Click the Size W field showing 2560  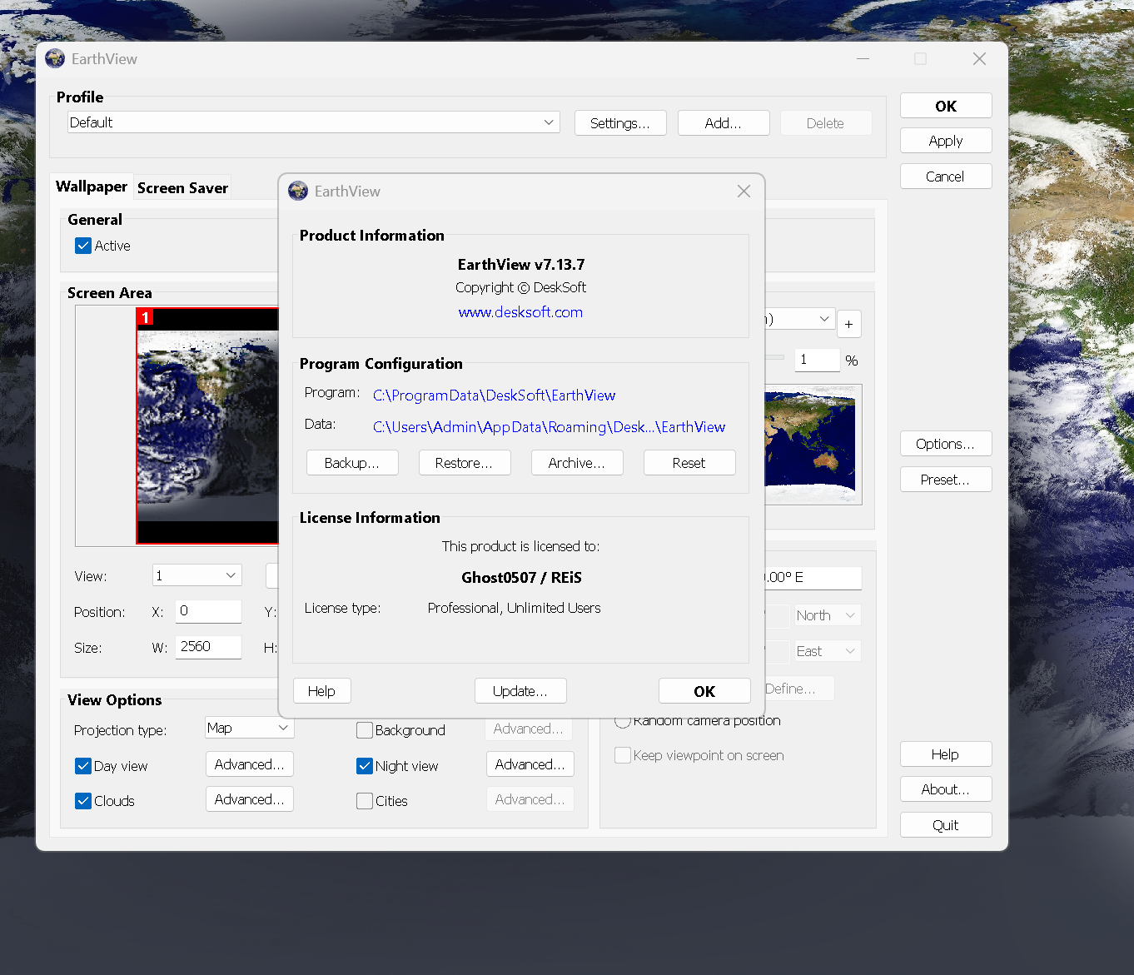click(208, 647)
